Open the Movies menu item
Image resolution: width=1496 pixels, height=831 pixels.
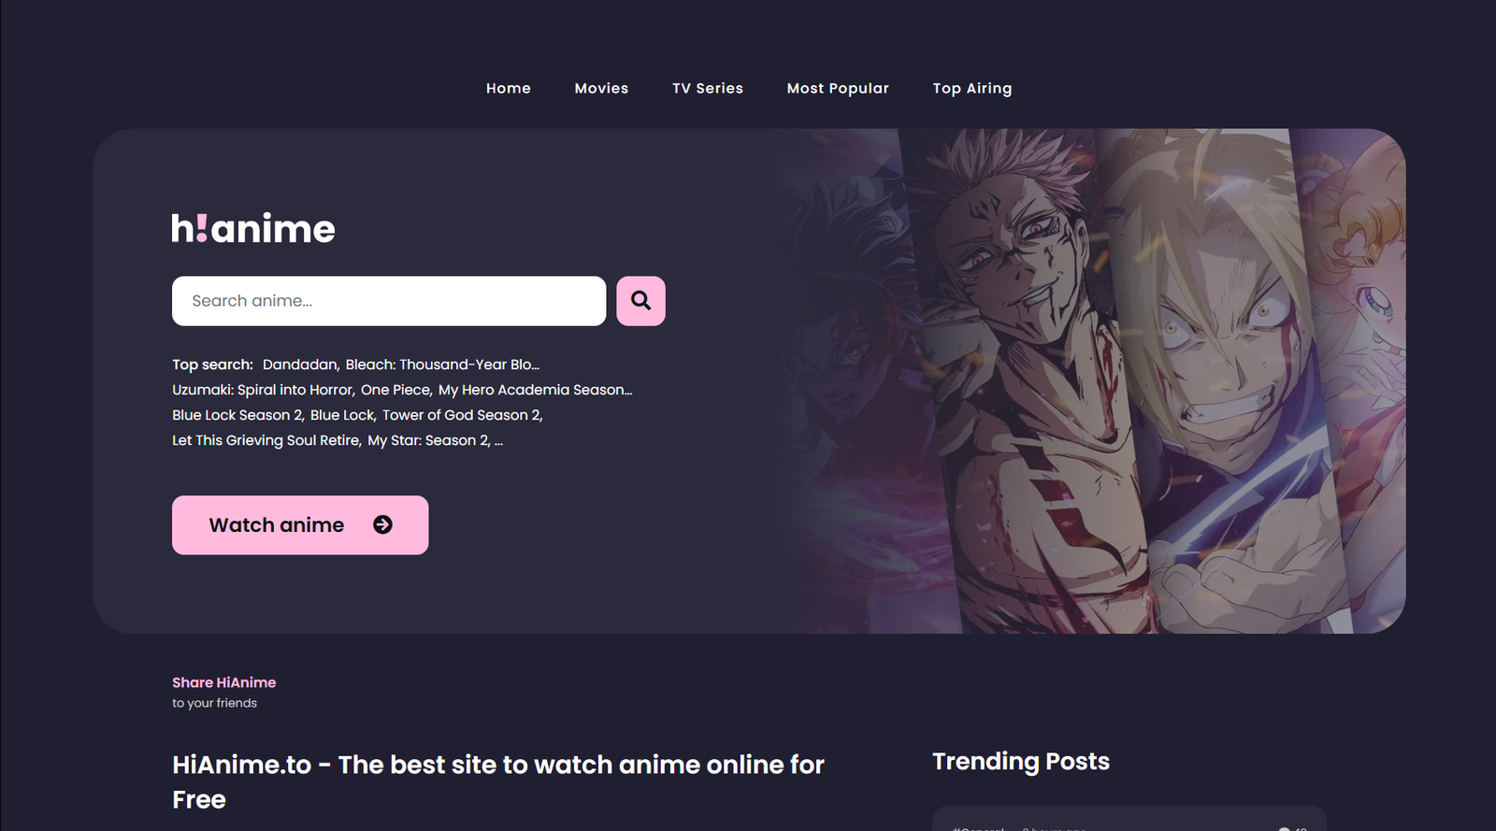pyautogui.click(x=601, y=88)
